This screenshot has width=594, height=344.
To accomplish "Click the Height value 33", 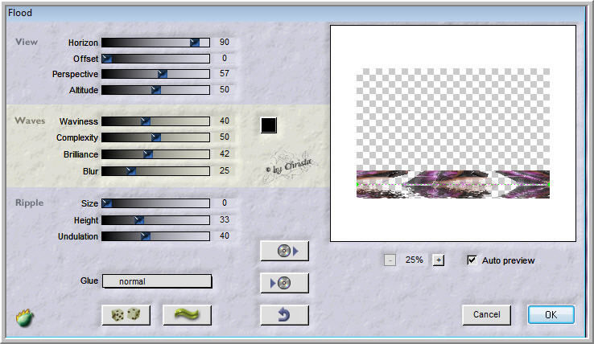I will tap(225, 219).
